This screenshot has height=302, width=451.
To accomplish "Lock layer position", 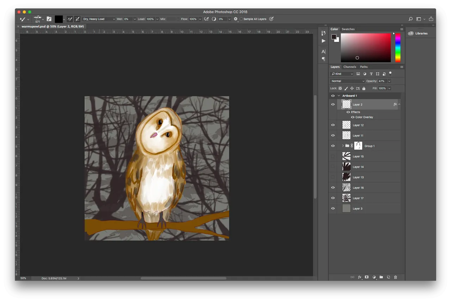I will point(352,88).
